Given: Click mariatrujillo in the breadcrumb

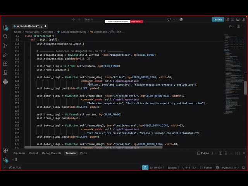Looking at the screenshot, I should point(32,32).
